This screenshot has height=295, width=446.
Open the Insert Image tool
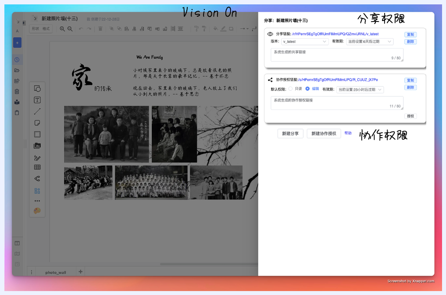click(37, 146)
